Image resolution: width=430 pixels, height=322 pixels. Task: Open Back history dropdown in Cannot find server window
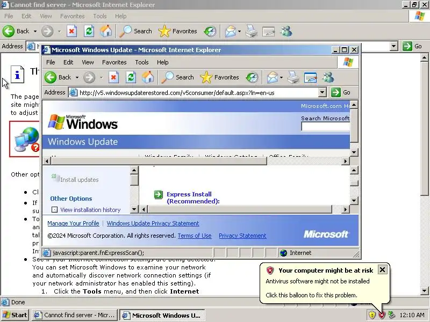(35, 31)
